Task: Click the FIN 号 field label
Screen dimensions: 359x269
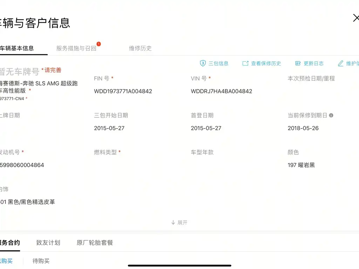Action: pos(101,78)
